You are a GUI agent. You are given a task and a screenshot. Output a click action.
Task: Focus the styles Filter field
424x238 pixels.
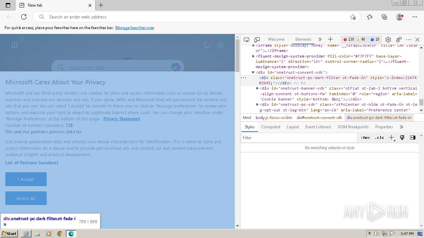299,138
